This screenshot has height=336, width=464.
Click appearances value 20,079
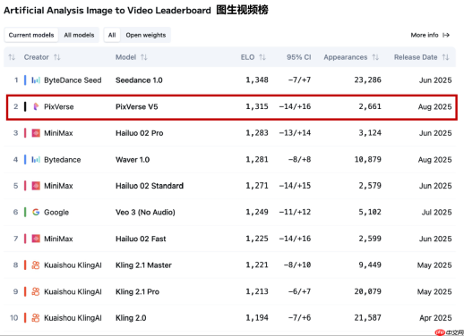(367, 291)
